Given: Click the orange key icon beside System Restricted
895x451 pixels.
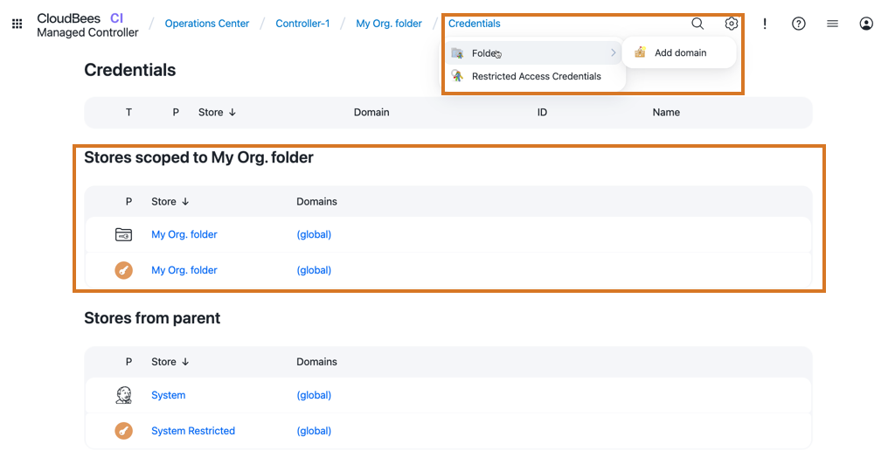Looking at the screenshot, I should 123,430.
